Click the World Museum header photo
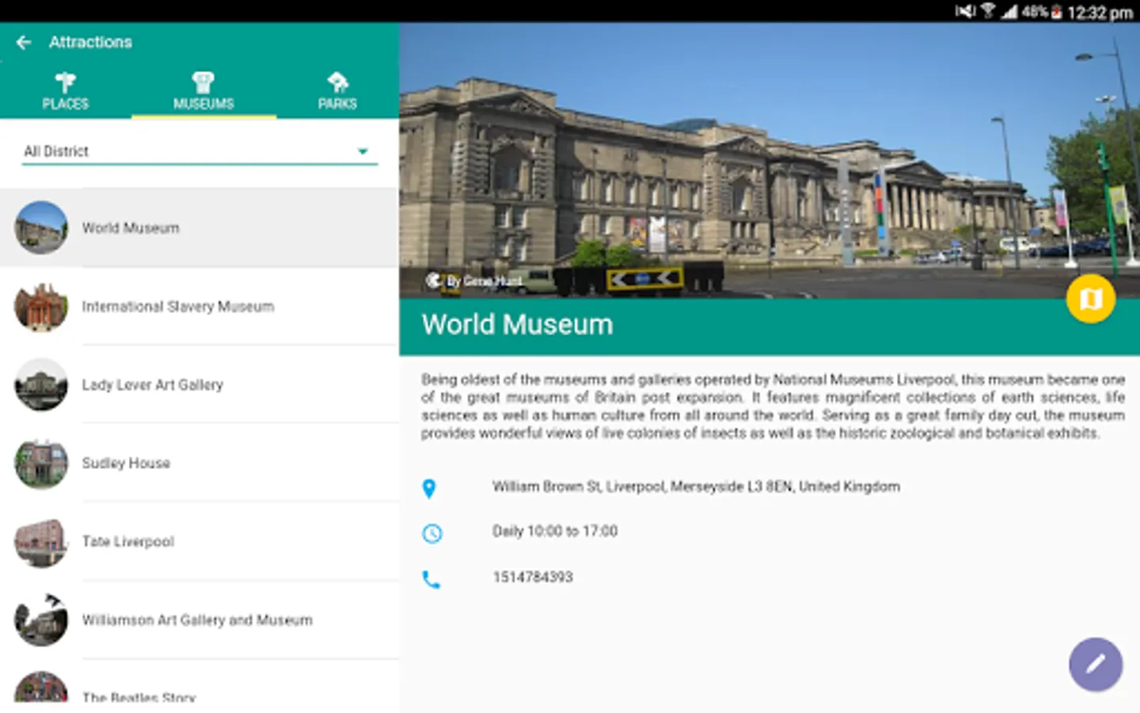Image resolution: width=1140 pixels, height=713 pixels. (x=769, y=161)
